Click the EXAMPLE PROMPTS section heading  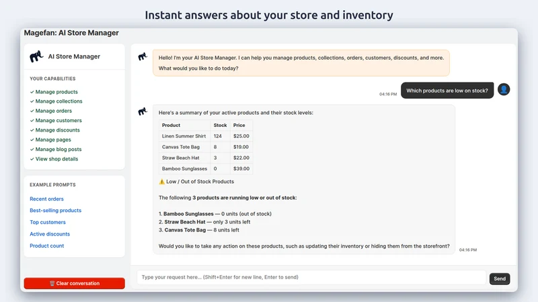[52, 185]
